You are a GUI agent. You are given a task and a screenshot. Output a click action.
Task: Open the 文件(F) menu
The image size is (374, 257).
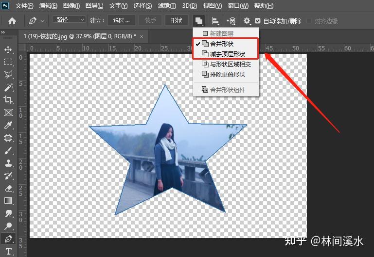pyautogui.click(x=24, y=6)
